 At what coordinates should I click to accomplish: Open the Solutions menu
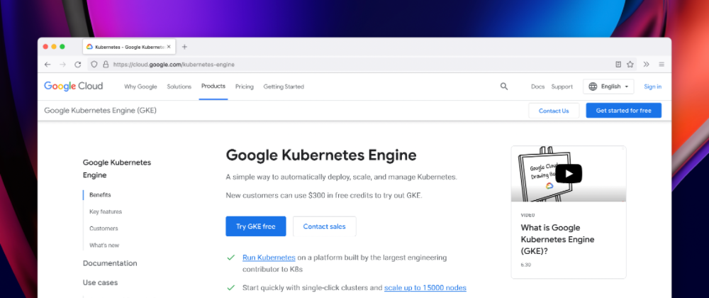click(179, 87)
